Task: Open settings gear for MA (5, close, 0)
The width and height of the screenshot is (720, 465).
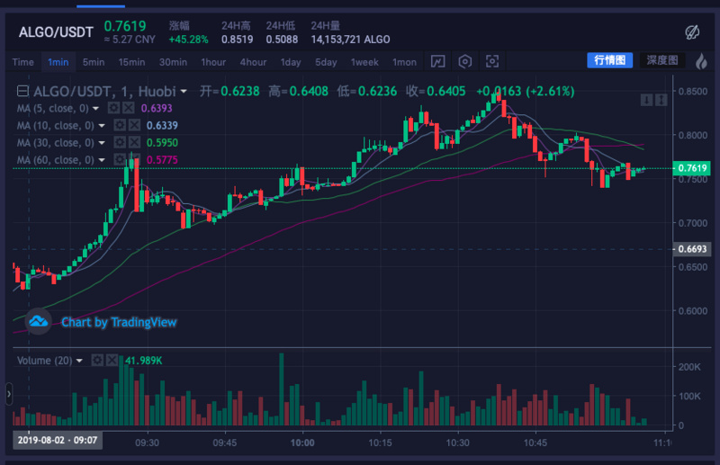Action: point(113,108)
